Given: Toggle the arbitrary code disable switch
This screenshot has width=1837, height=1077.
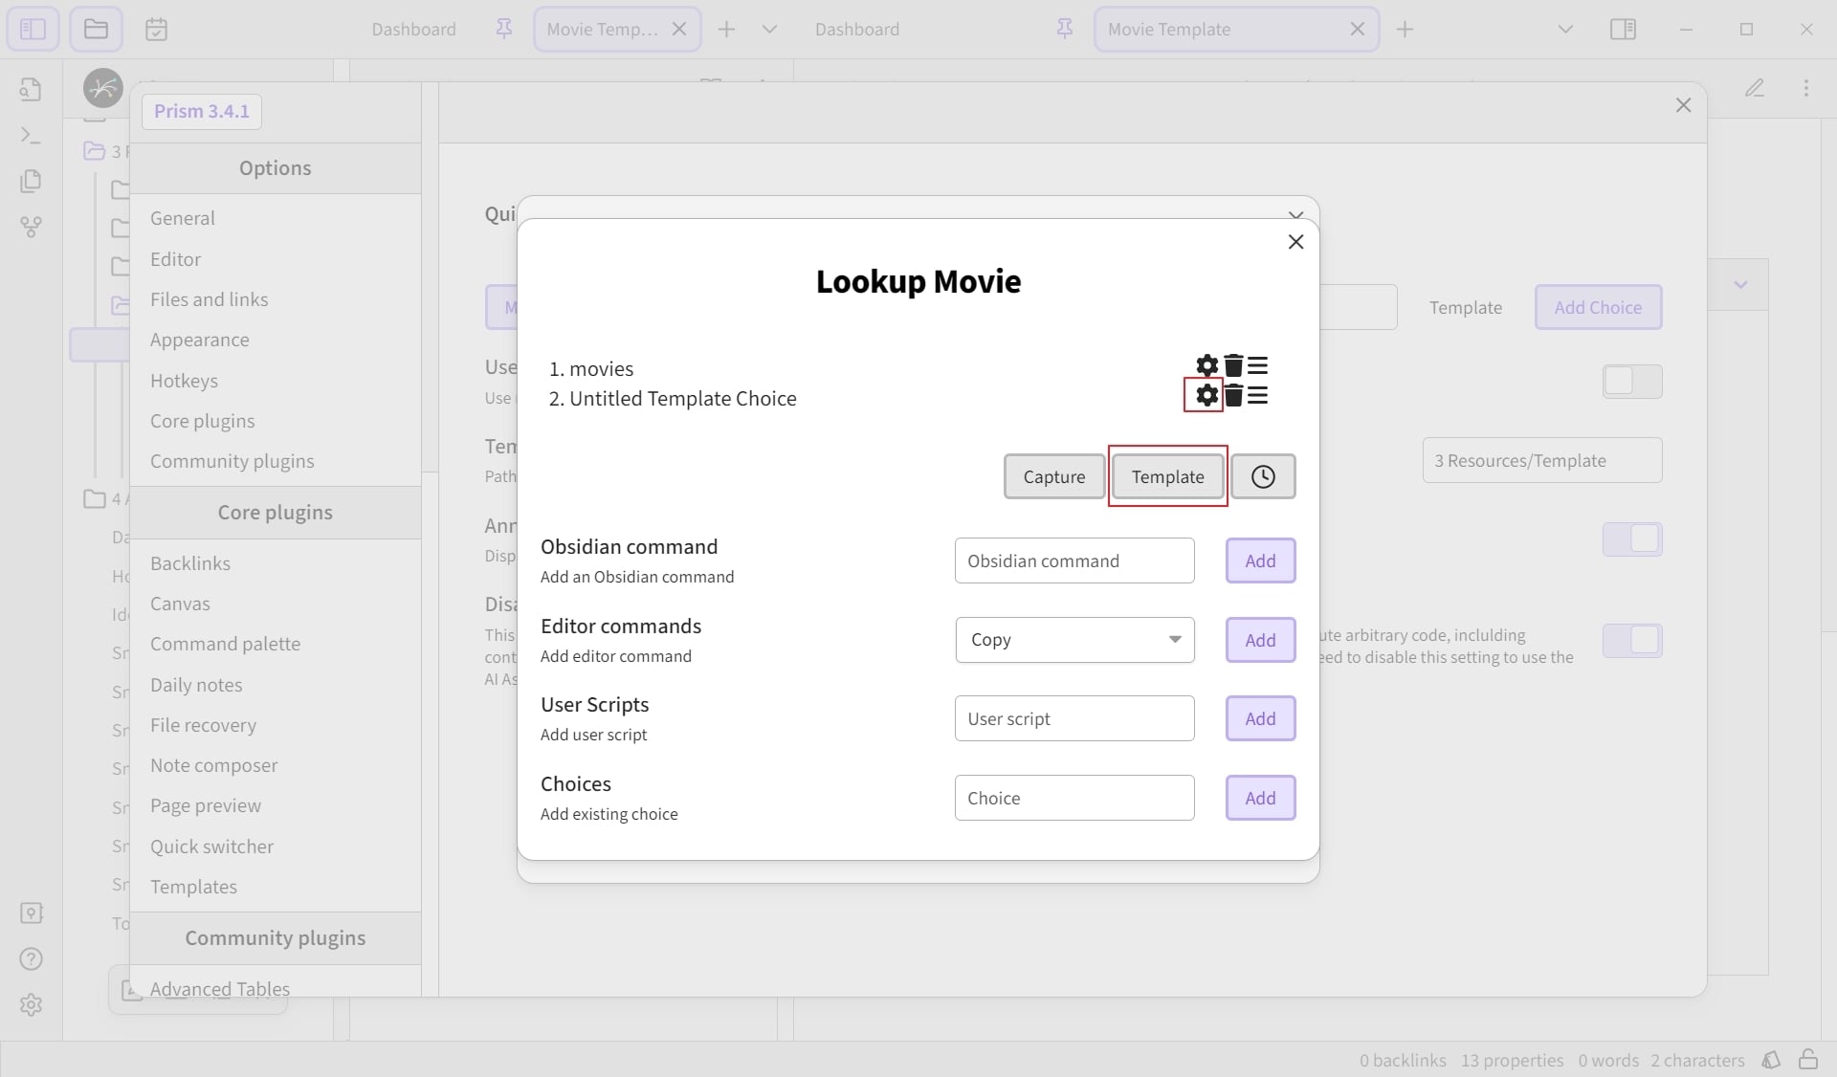Looking at the screenshot, I should [x=1632, y=641].
